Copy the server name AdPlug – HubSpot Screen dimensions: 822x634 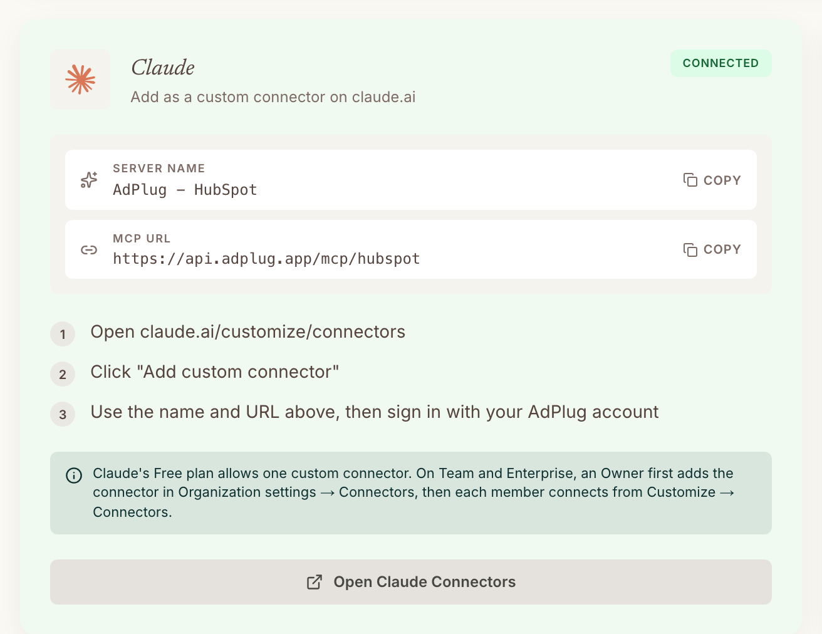[x=712, y=180]
